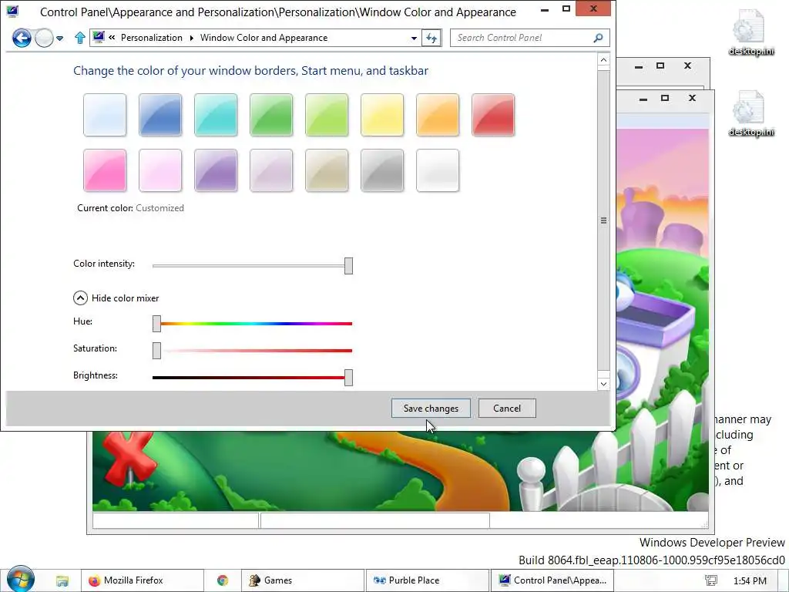Screen dimensions: 789x592
Task: Click the greyed-out Forward navigation button
Action: (x=44, y=38)
